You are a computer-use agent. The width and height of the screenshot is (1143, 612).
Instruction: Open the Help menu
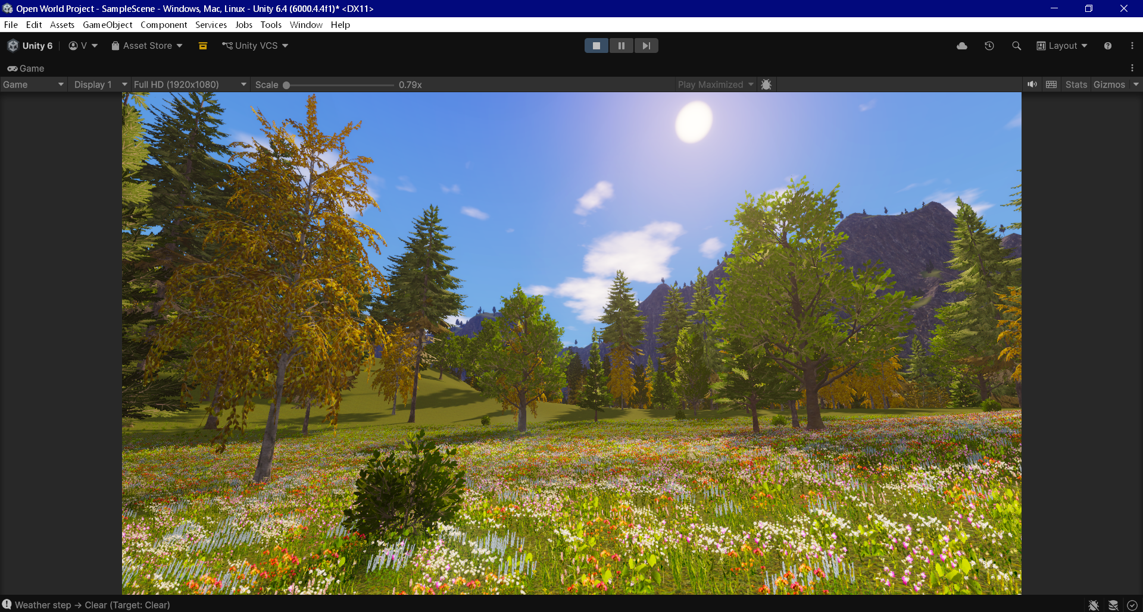click(x=341, y=25)
